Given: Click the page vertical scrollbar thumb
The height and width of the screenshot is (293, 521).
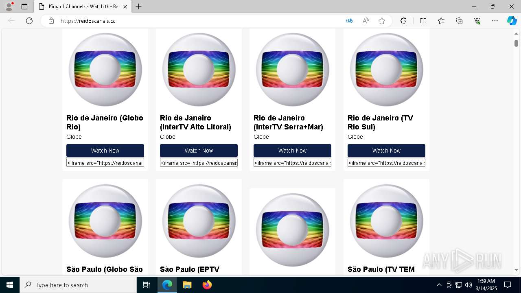Looking at the screenshot, I should coord(516,43).
